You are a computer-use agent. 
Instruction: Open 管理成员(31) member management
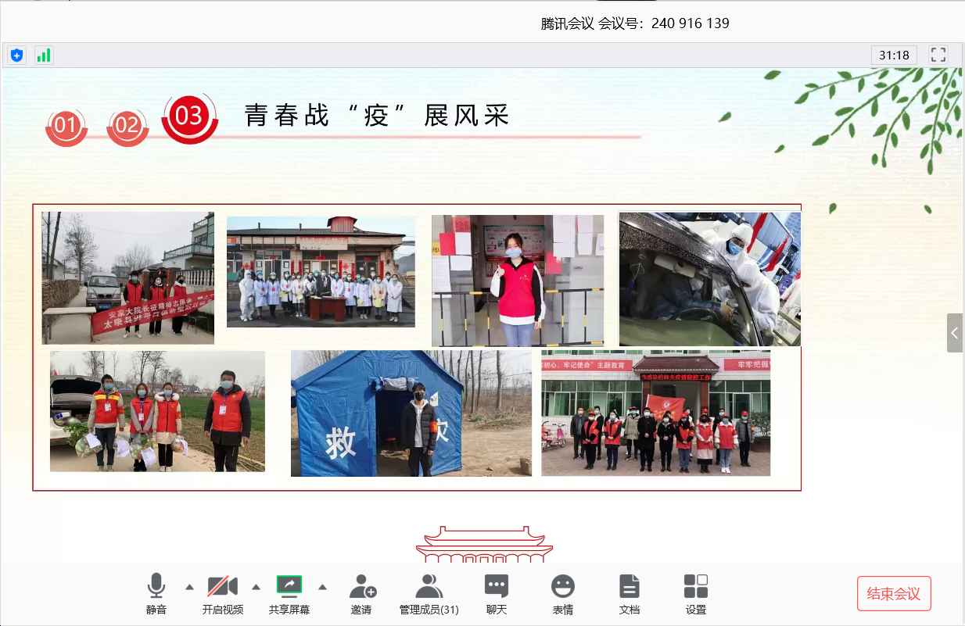click(x=429, y=592)
